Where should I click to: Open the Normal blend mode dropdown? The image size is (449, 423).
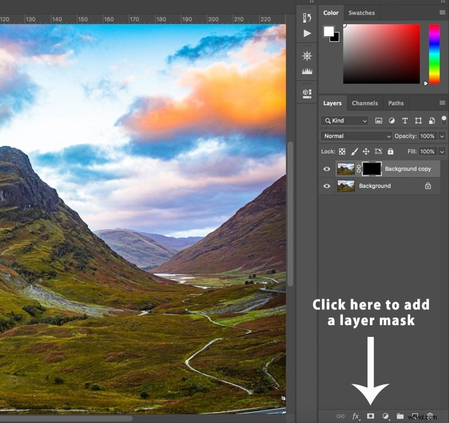click(356, 136)
